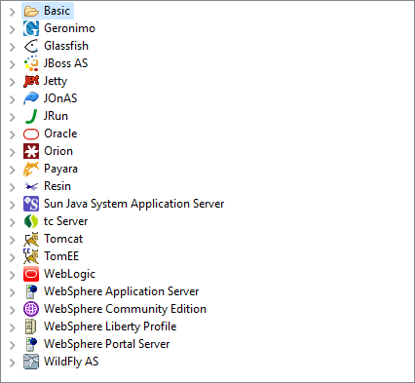Expand the Geronimo node
415x383 pixels.
(x=13, y=29)
